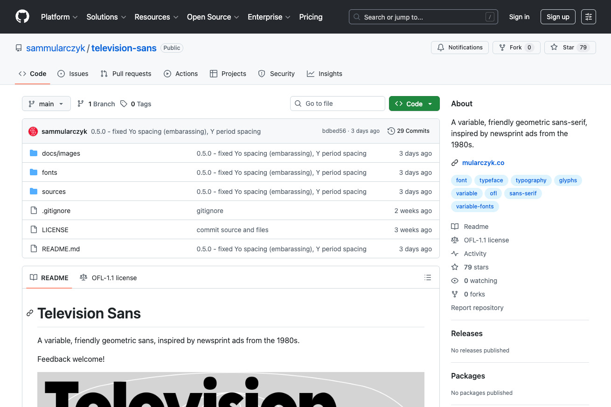Click the bell icon in Notifications

441,48
